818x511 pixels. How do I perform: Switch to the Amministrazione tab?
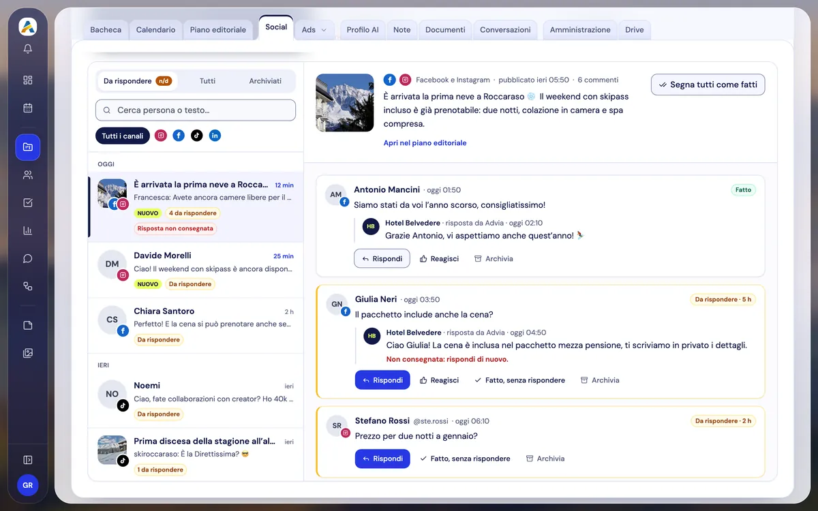580,30
